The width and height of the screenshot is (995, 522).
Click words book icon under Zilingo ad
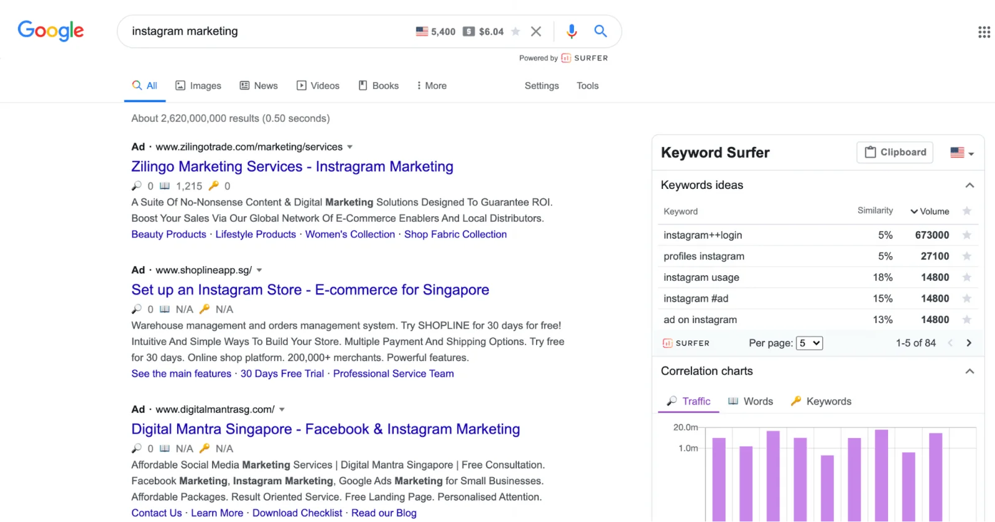[165, 186]
